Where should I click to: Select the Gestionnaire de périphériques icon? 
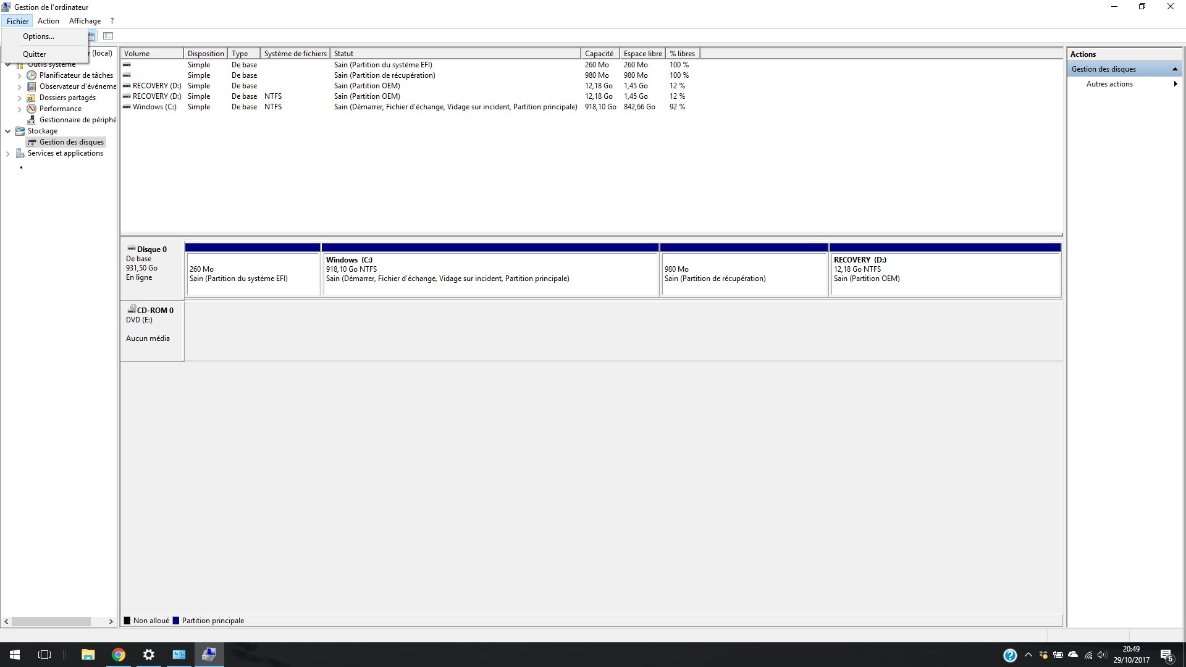point(32,120)
